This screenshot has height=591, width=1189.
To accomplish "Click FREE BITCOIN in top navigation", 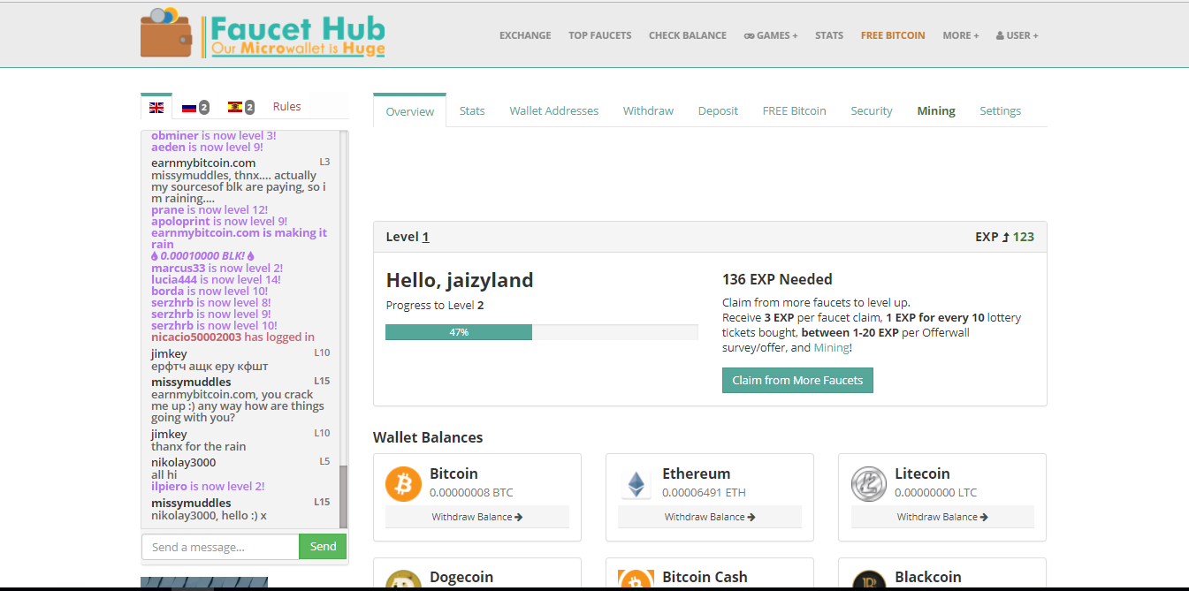I will [x=893, y=35].
